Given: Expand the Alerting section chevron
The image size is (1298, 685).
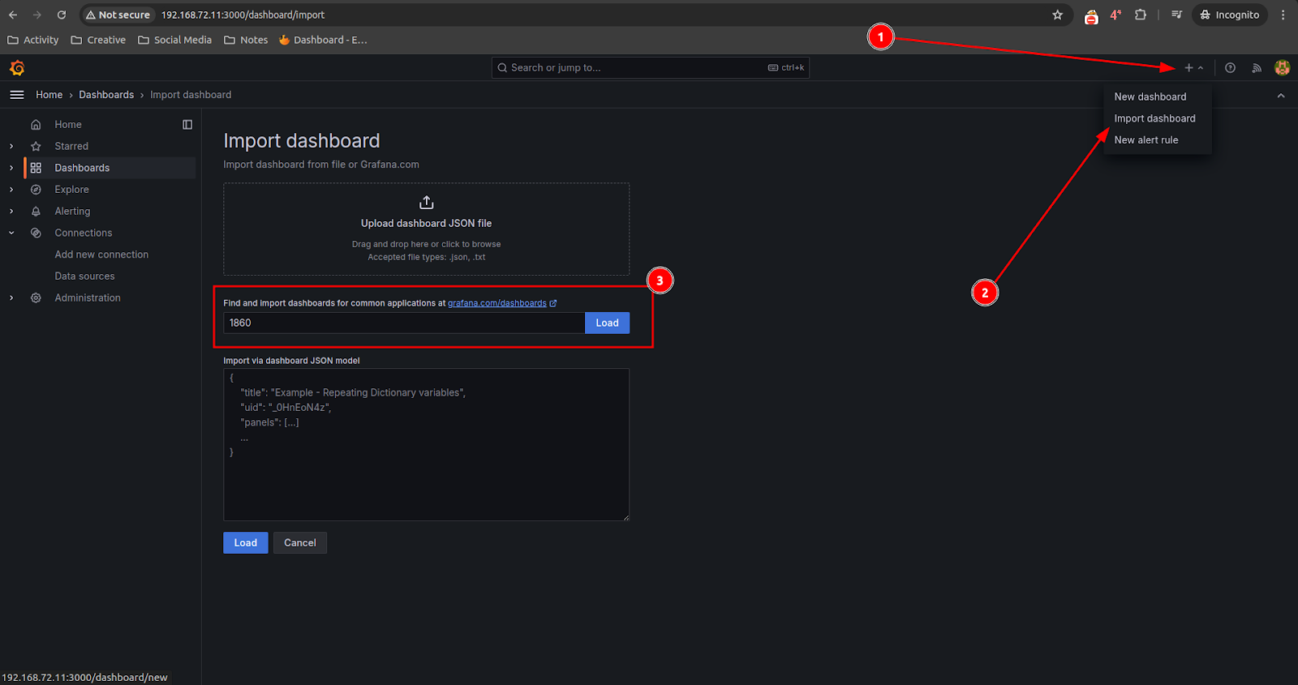Looking at the screenshot, I should pos(11,212).
